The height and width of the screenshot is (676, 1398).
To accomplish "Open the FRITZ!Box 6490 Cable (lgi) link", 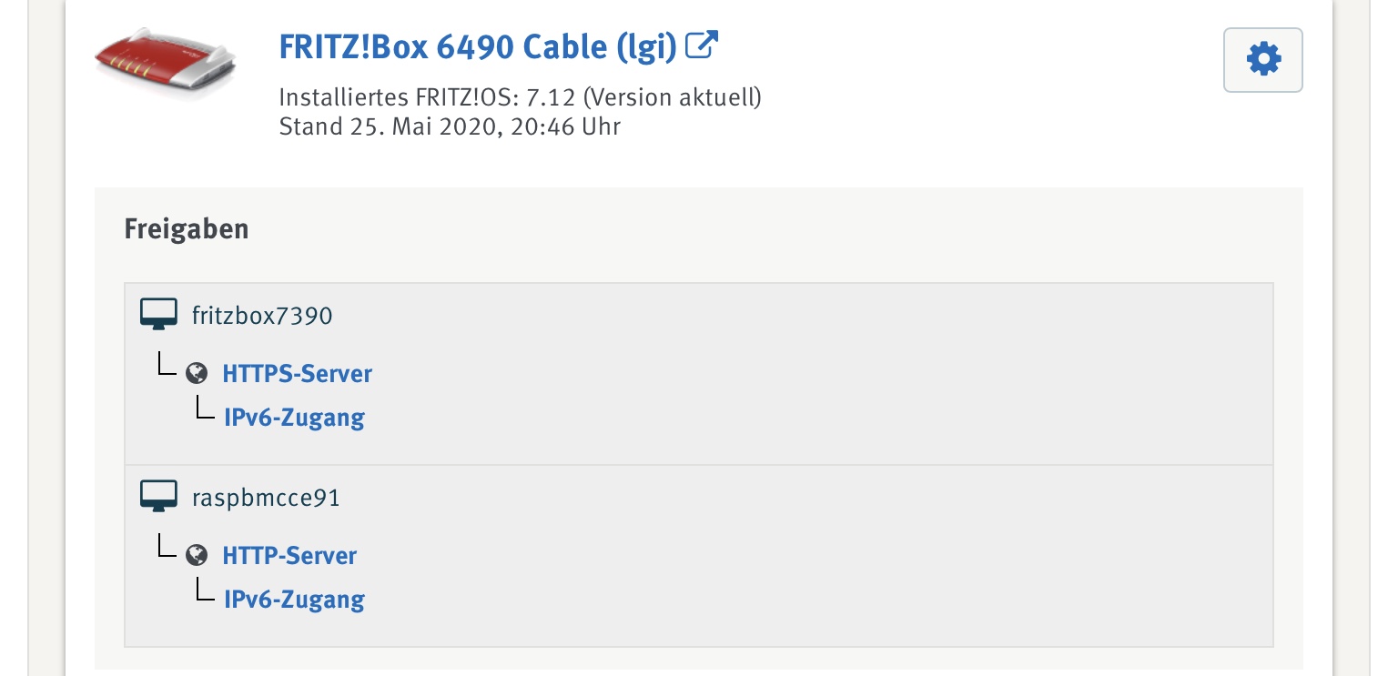I will pos(478,46).
